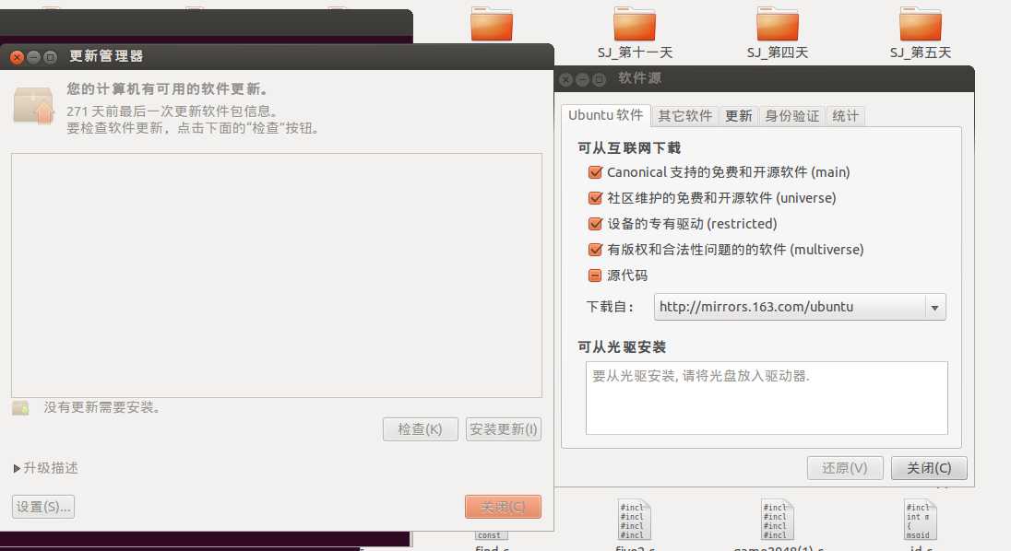The height and width of the screenshot is (551, 1011).
Task: Switch to the 其它软件 tab
Action: (684, 116)
